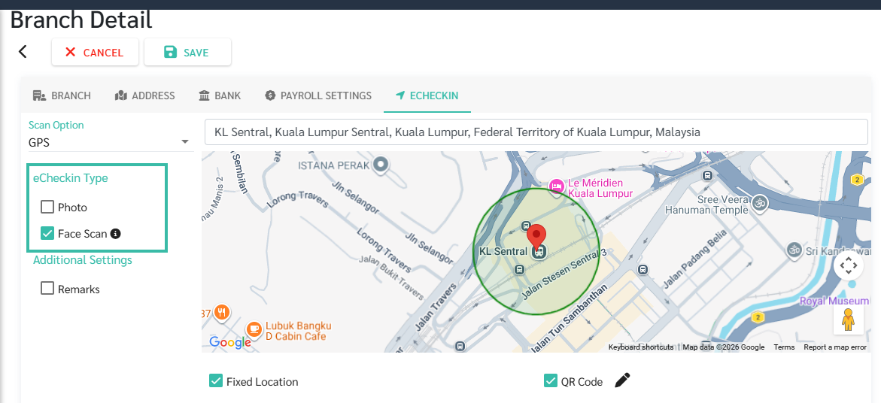Click Report a map error link
881x403 pixels.
click(835, 347)
